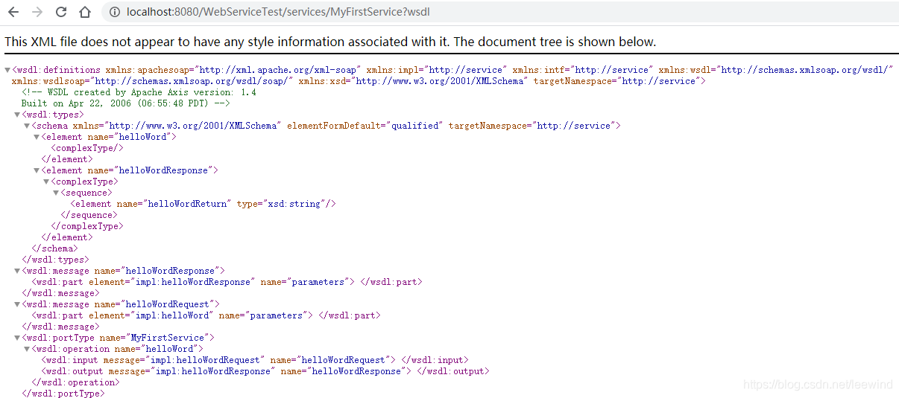Click the xmlns:wsdlsoap attribute line of definitions

tap(359, 81)
